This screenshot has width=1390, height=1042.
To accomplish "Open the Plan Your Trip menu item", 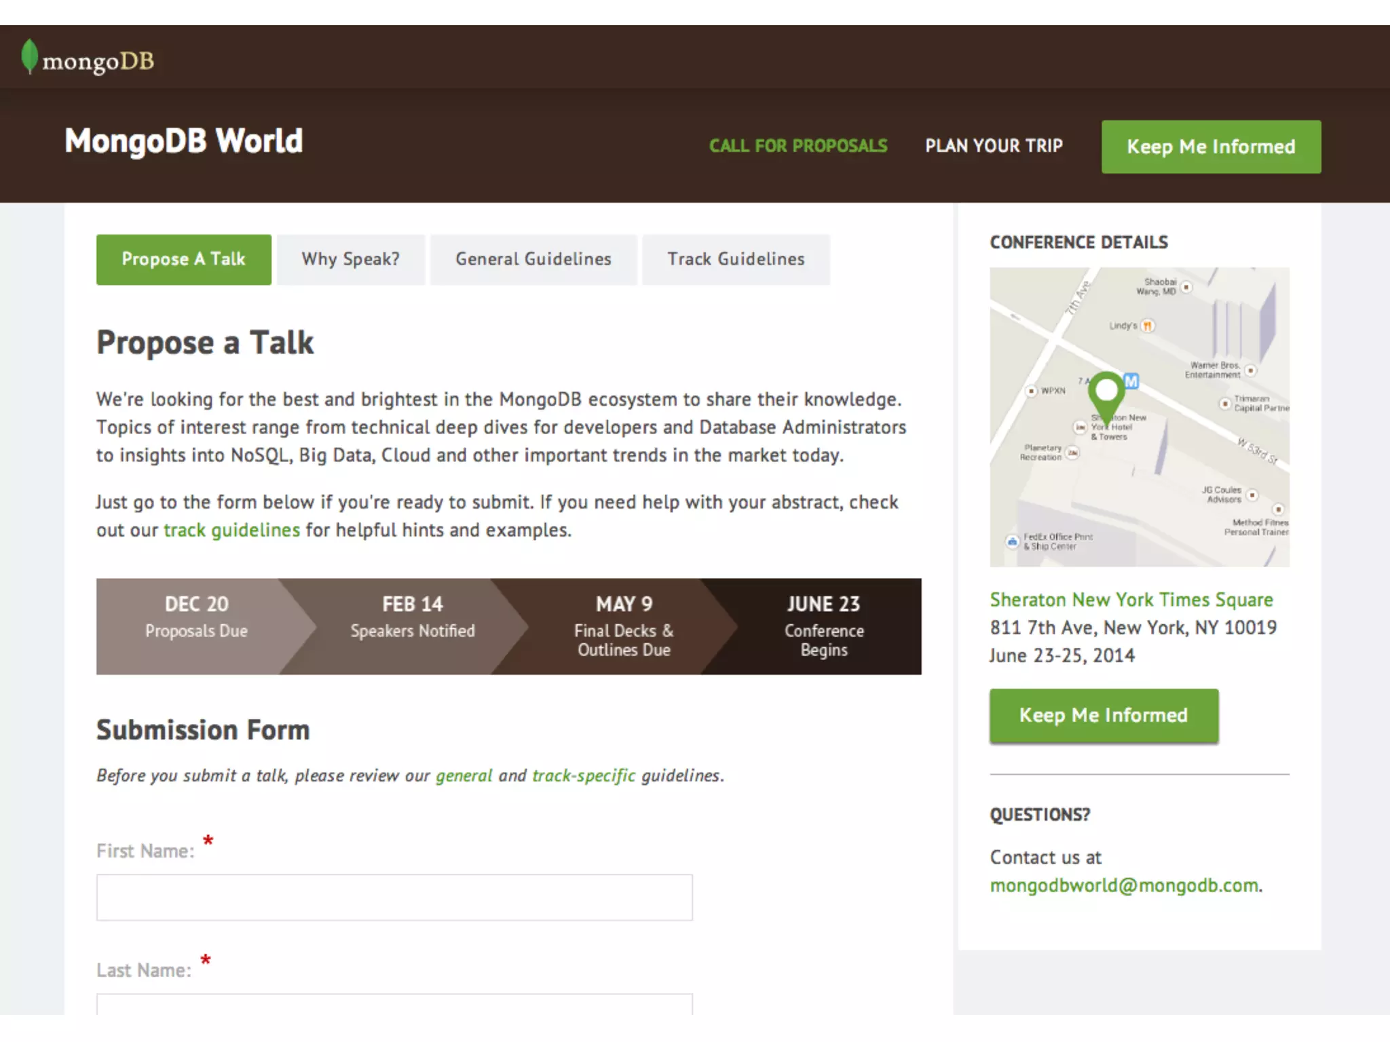I will tap(994, 146).
